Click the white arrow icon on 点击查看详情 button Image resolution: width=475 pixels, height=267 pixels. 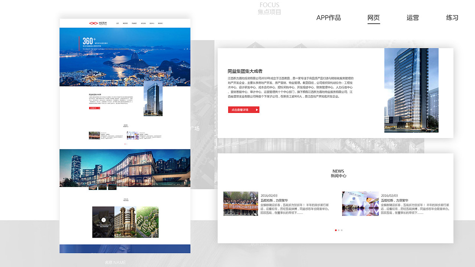256,110
